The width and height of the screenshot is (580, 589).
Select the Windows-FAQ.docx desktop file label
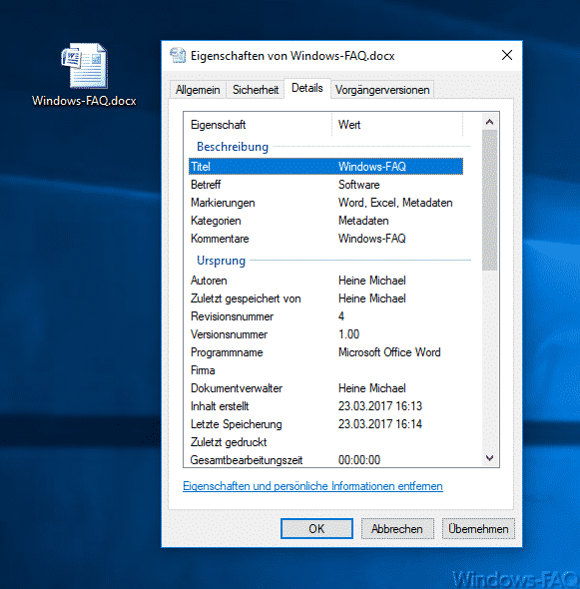pos(84,101)
